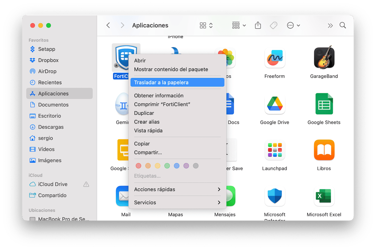Apply the gray tag color
376x250 pixels.
[x=195, y=166]
